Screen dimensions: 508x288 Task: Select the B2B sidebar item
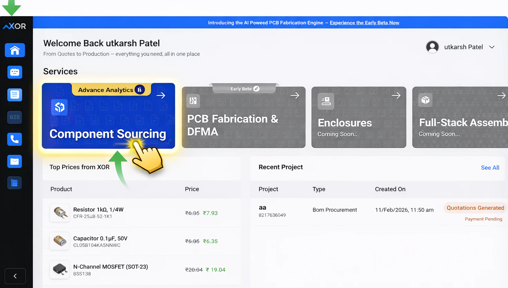click(15, 117)
